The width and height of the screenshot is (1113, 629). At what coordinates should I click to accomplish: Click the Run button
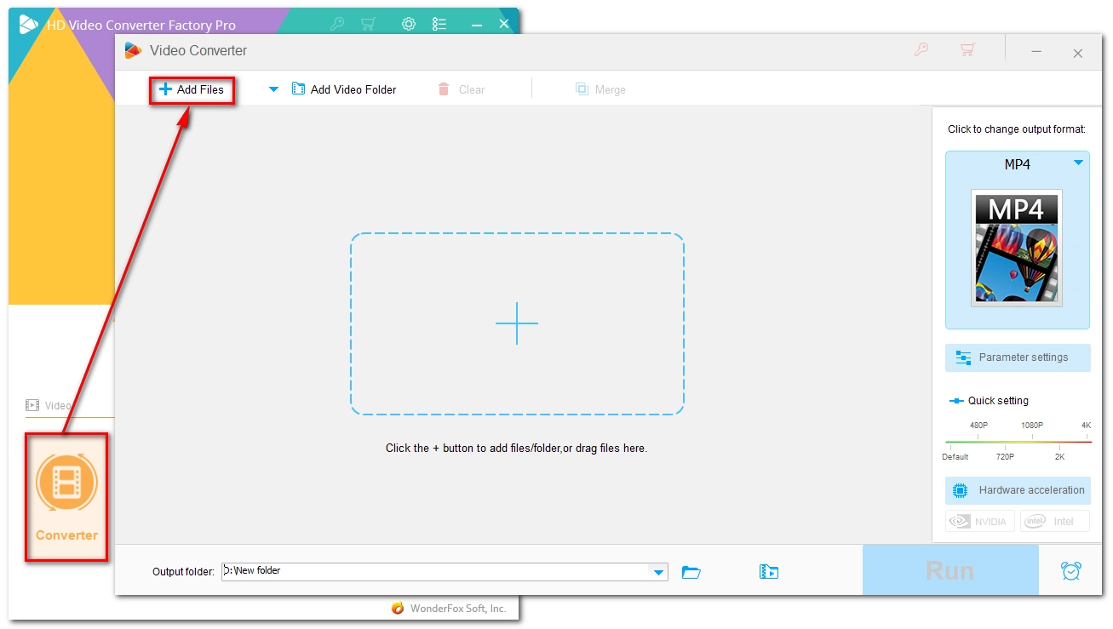[x=950, y=570]
